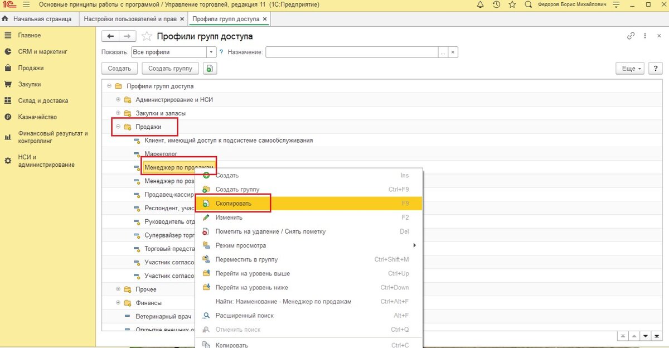Open the Еще dropdown menu
The height and width of the screenshot is (348, 669).
coord(629,68)
